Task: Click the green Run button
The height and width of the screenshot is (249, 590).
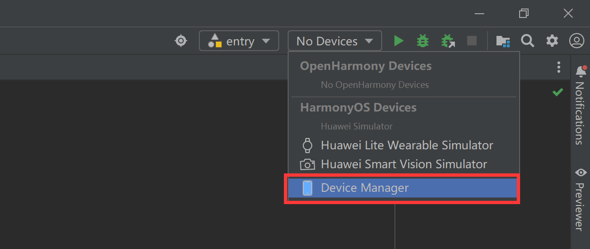Action: click(x=399, y=41)
